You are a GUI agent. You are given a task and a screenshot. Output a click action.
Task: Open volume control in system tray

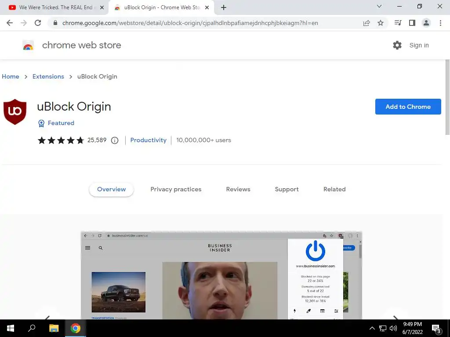(x=393, y=328)
